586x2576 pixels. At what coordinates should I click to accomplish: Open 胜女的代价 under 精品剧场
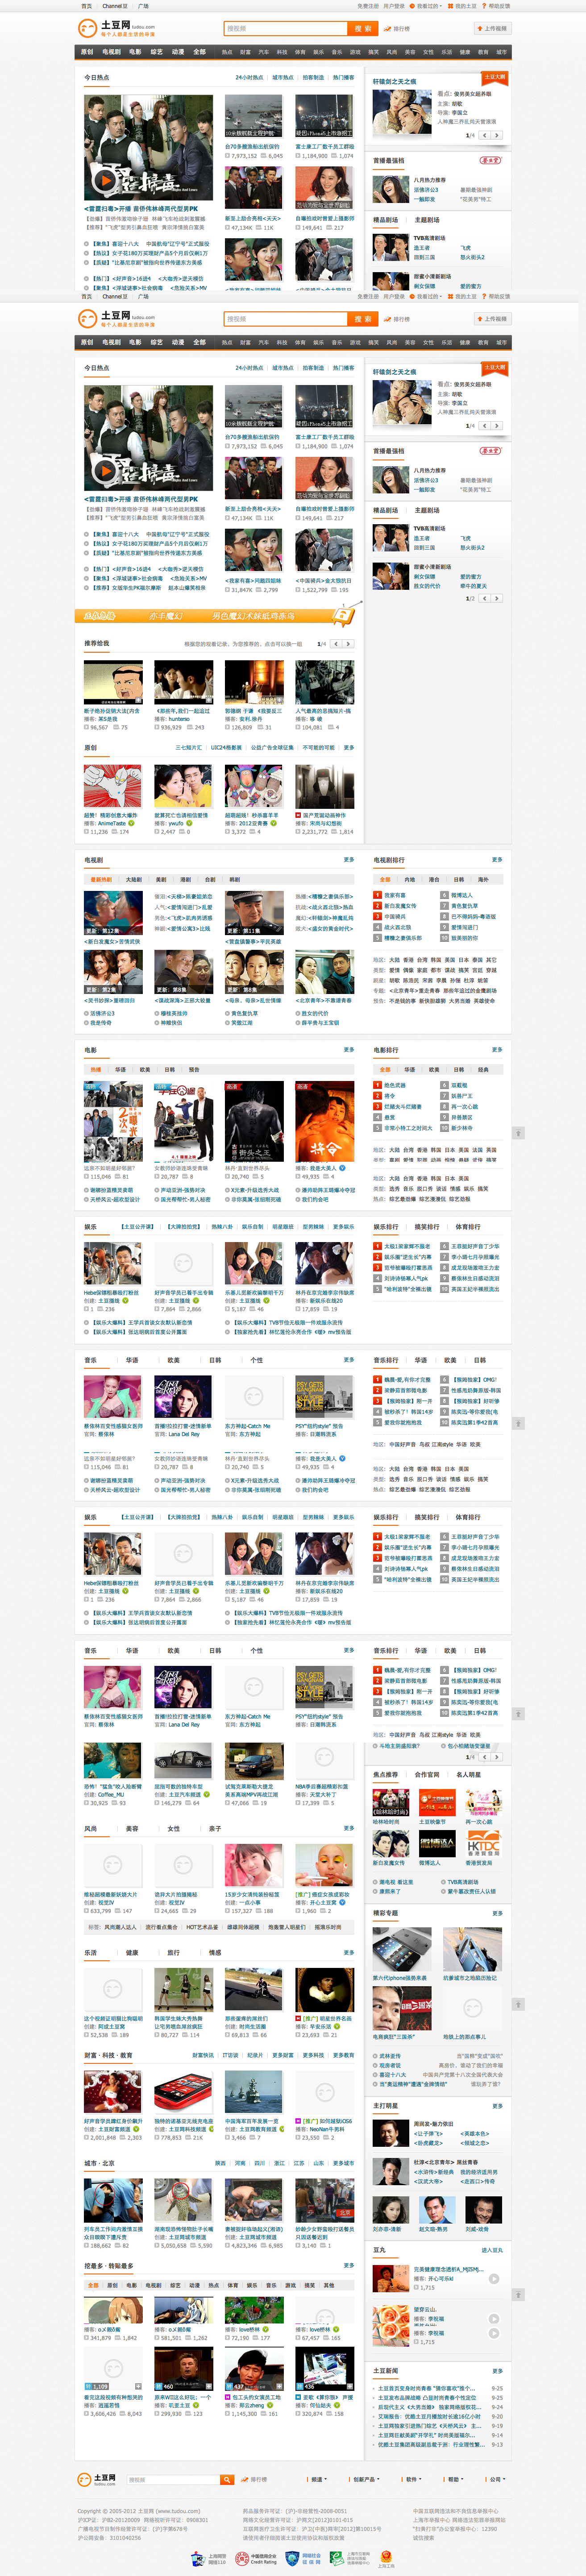click(x=427, y=586)
